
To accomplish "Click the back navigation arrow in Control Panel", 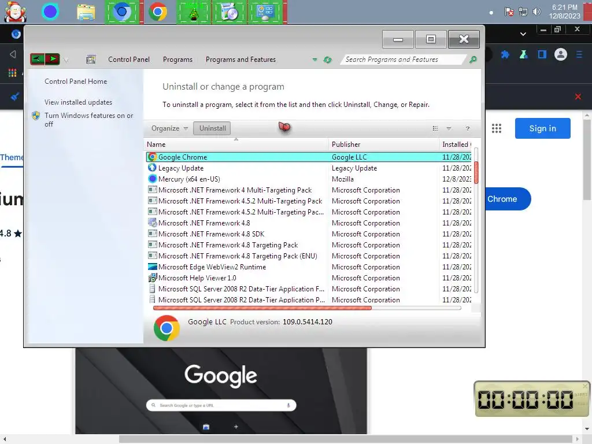I will (x=38, y=59).
